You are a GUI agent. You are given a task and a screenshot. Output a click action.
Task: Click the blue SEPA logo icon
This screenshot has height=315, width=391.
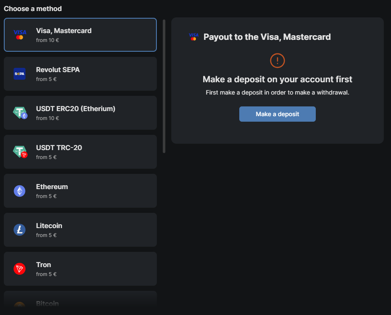(x=20, y=74)
